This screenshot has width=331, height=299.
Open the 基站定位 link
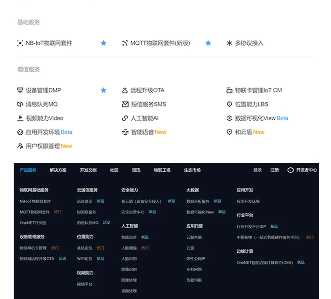pos(85,248)
